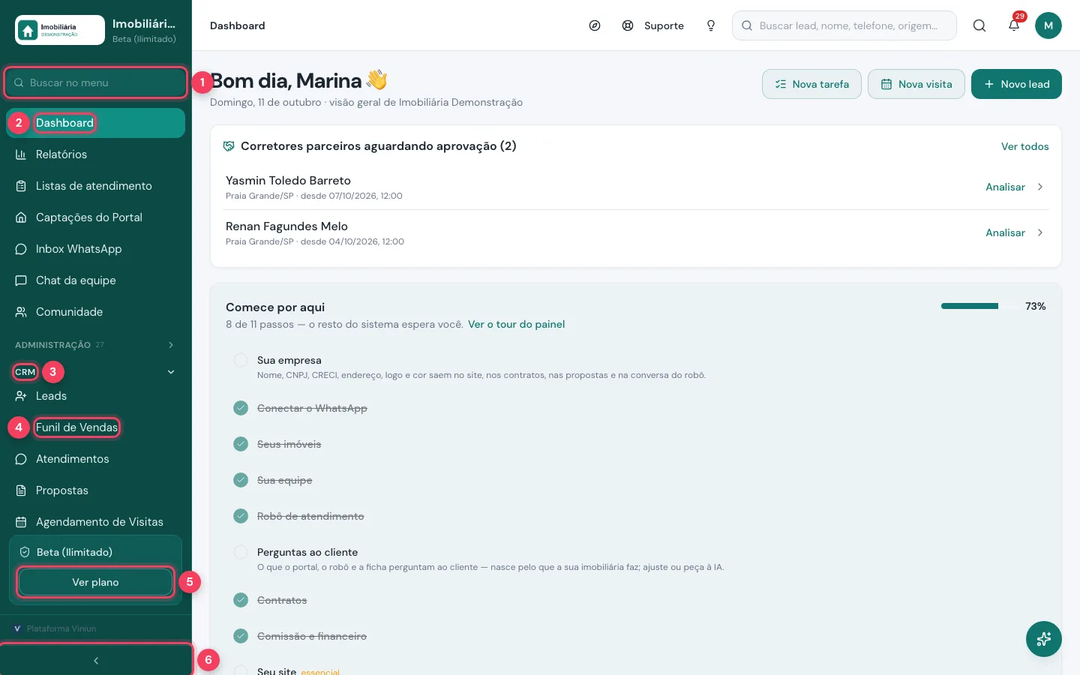The height and width of the screenshot is (675, 1080).
Task: Open the user avatar M menu
Action: click(1048, 25)
